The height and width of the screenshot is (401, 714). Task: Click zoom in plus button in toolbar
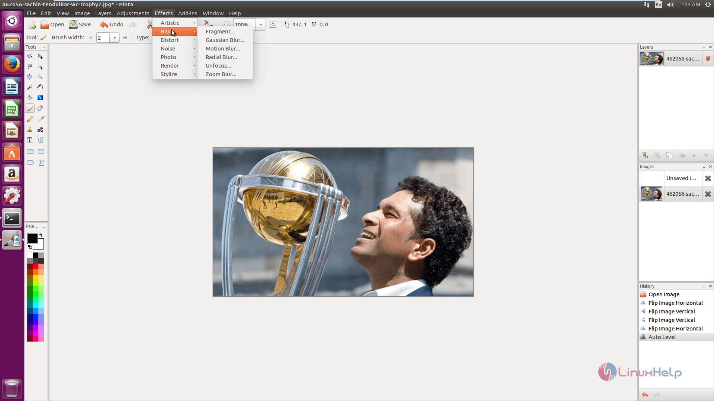[x=273, y=25]
